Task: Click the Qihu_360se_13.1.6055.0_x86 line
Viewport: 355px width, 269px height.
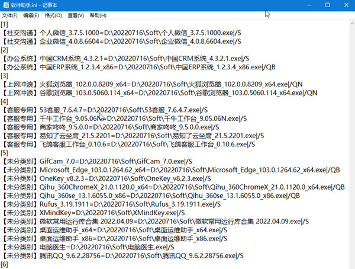Action: [x=151, y=196]
